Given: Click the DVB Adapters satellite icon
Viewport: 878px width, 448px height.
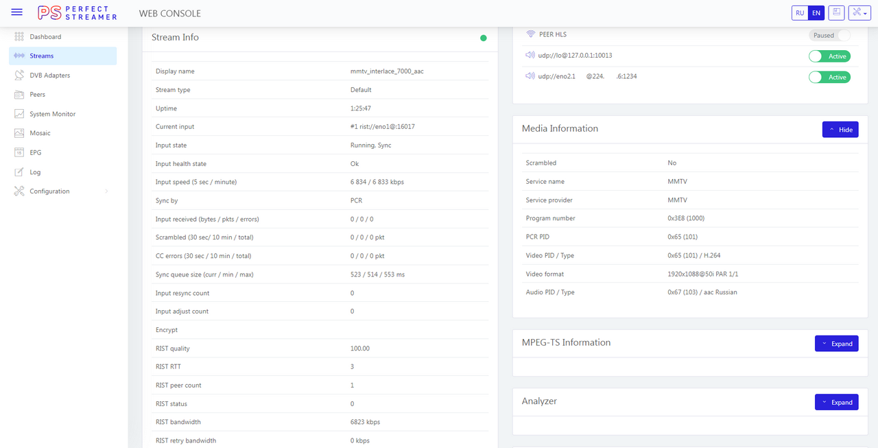Looking at the screenshot, I should coord(19,75).
